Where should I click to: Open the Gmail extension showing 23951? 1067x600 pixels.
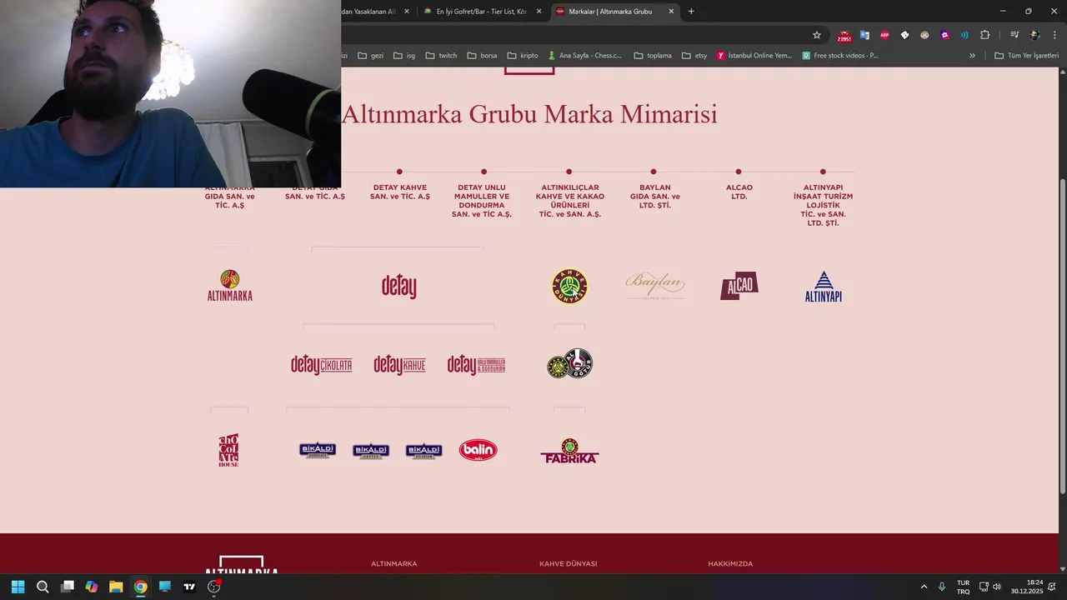tap(844, 36)
